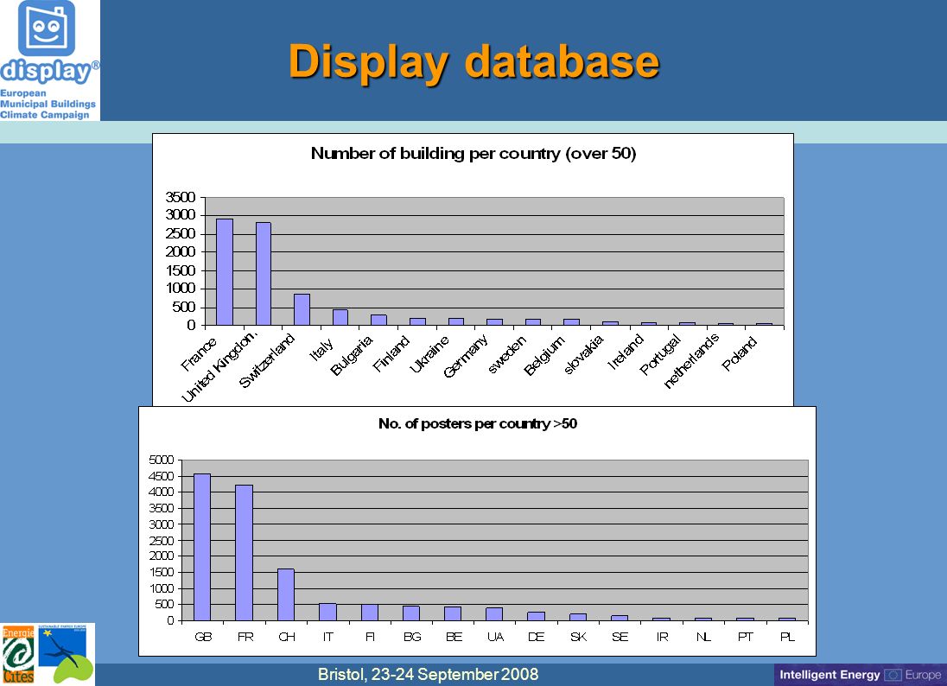947x686 pixels.
Task: Click the Italy bar in buildings chart
Action: pos(340,318)
